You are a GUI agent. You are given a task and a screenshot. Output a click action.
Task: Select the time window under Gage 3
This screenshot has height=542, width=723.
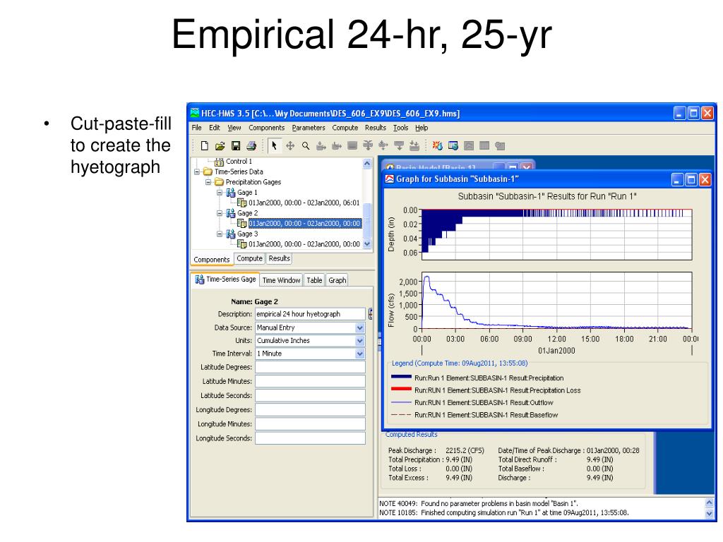pyautogui.click(x=304, y=244)
